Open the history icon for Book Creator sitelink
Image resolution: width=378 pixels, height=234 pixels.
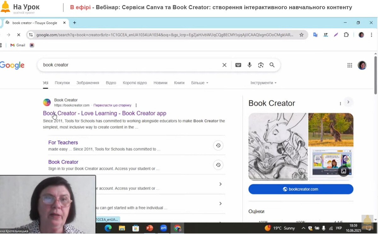(218, 165)
